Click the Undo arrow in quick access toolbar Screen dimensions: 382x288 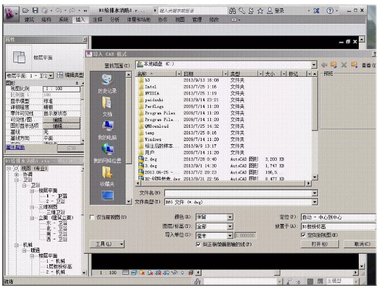[x=58, y=11]
